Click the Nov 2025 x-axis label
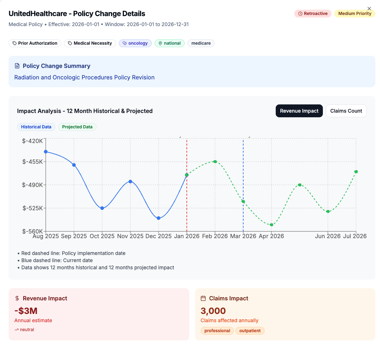This screenshot has height=344, width=380. point(130,236)
